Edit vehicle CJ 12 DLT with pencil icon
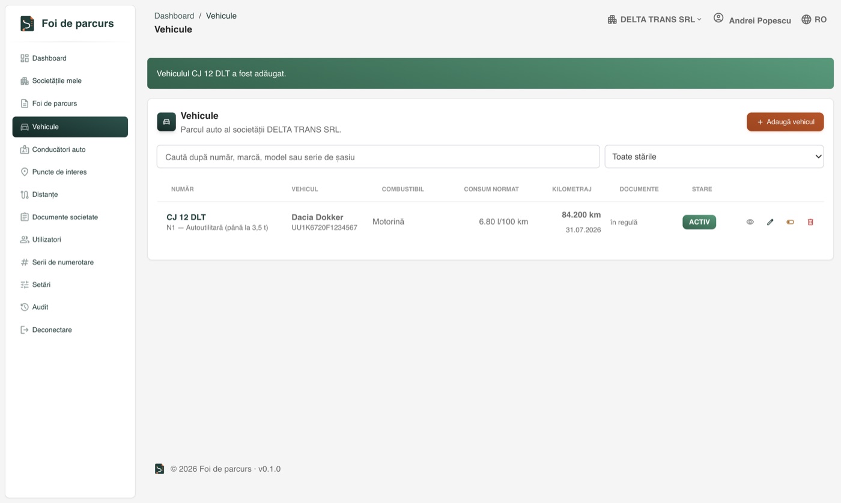This screenshot has width=841, height=503. tap(770, 222)
